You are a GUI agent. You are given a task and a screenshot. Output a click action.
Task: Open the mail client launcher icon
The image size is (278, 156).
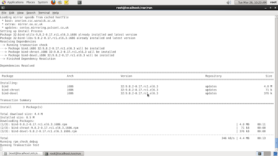pos(60,2)
